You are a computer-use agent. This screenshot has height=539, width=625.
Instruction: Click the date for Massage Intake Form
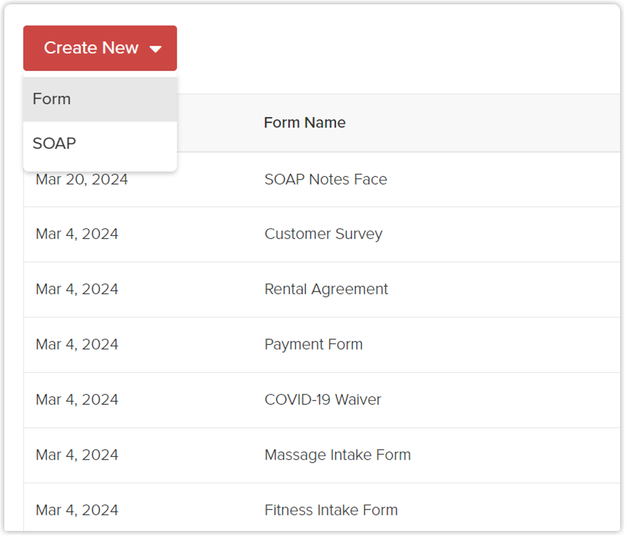pos(77,455)
